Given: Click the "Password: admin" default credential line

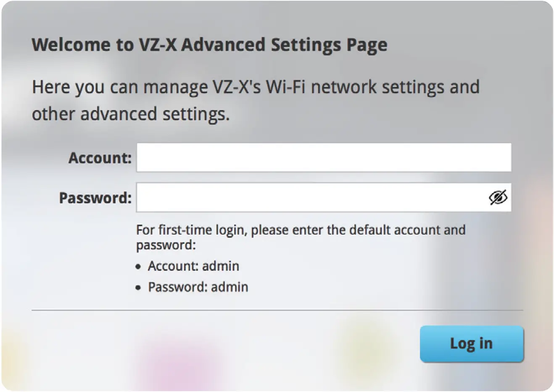Looking at the screenshot, I should coord(198,287).
